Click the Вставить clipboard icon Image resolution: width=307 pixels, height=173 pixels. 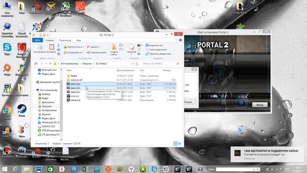pyautogui.click(x=51, y=47)
